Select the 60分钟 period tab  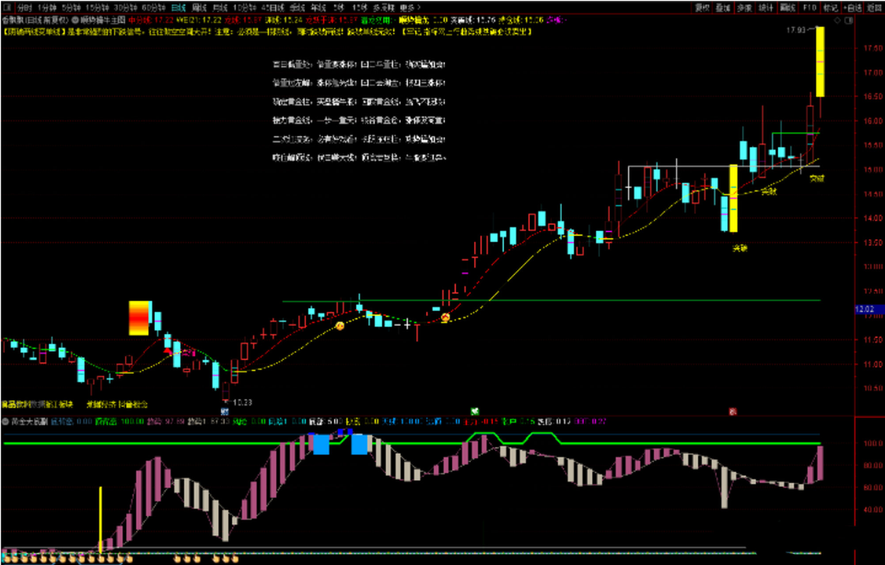(x=153, y=8)
